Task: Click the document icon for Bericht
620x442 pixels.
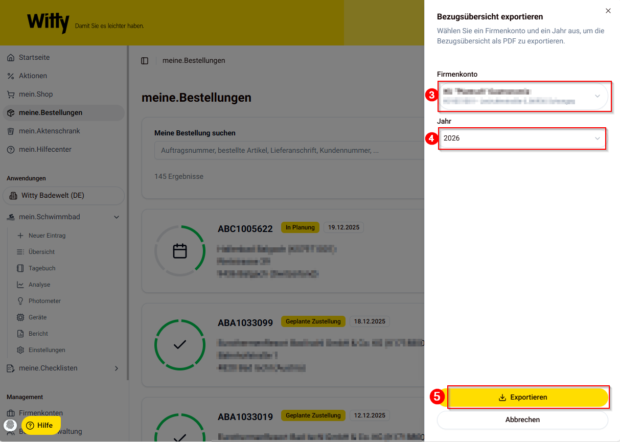Action: (20, 334)
